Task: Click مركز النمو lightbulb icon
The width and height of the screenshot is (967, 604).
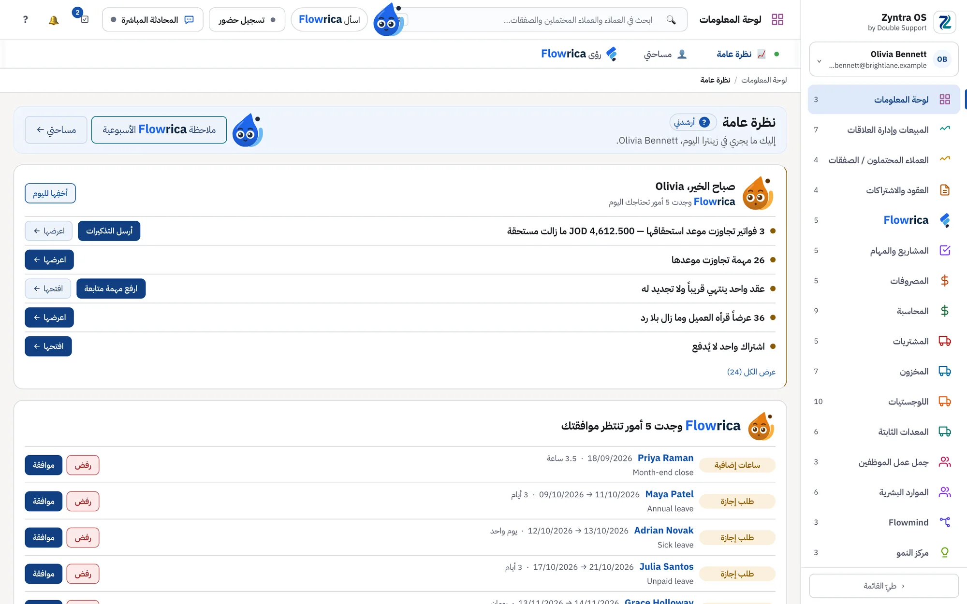Action: click(x=945, y=552)
